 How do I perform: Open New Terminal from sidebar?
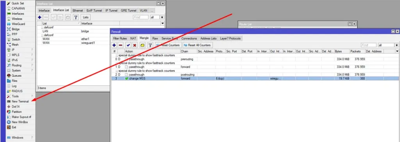coord(20,101)
